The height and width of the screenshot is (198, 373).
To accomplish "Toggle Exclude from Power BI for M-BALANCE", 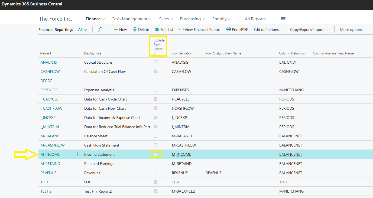I will 155,136.
